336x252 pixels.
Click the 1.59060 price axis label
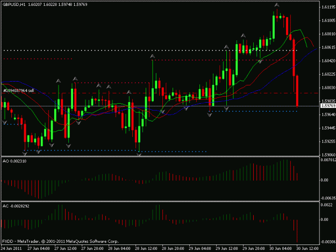click(328, 155)
